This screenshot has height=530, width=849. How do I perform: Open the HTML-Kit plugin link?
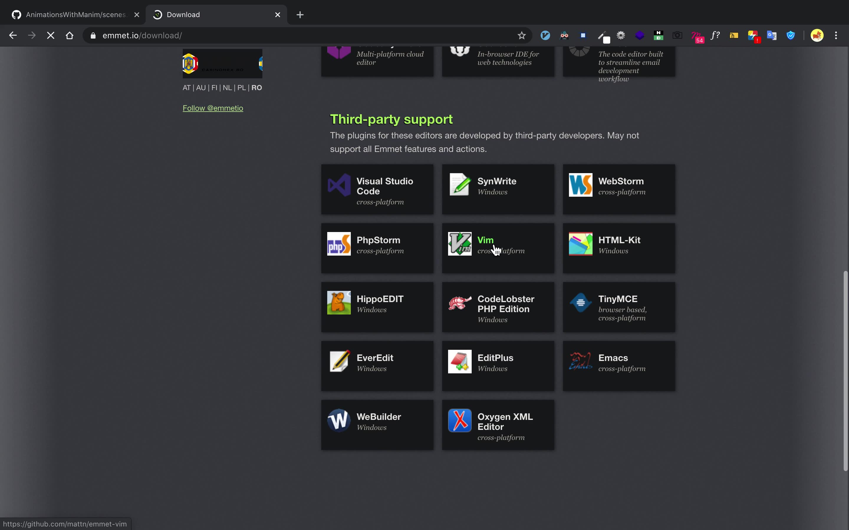(619, 248)
